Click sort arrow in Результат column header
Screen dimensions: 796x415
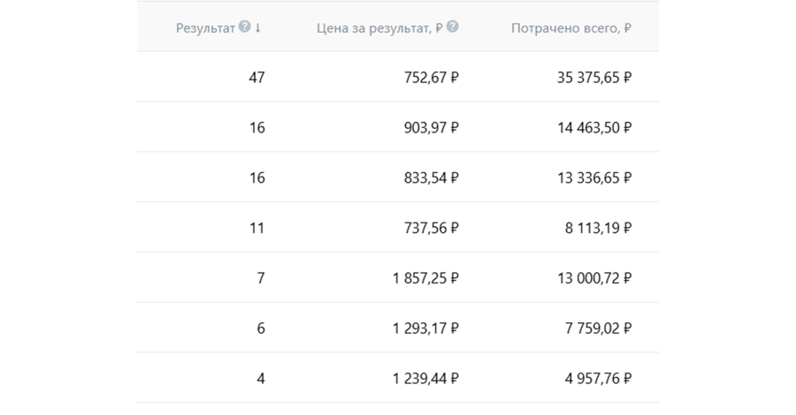(x=258, y=28)
